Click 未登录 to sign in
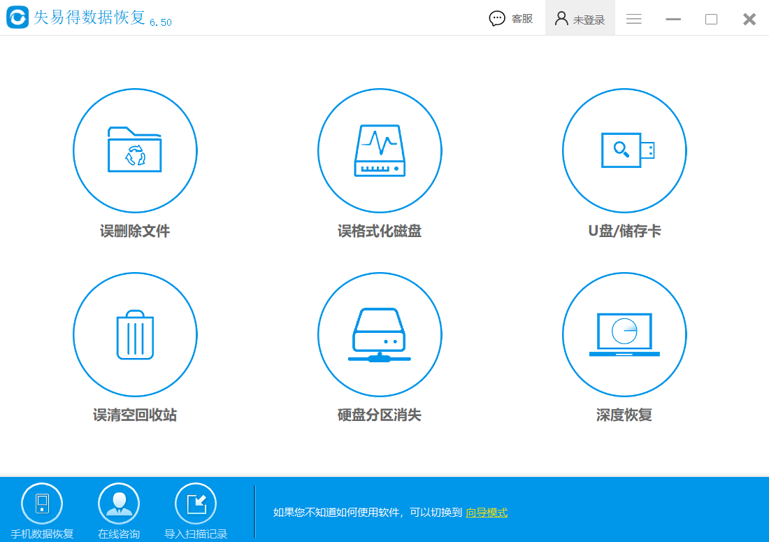Image resolution: width=769 pixels, height=542 pixels. pos(579,18)
